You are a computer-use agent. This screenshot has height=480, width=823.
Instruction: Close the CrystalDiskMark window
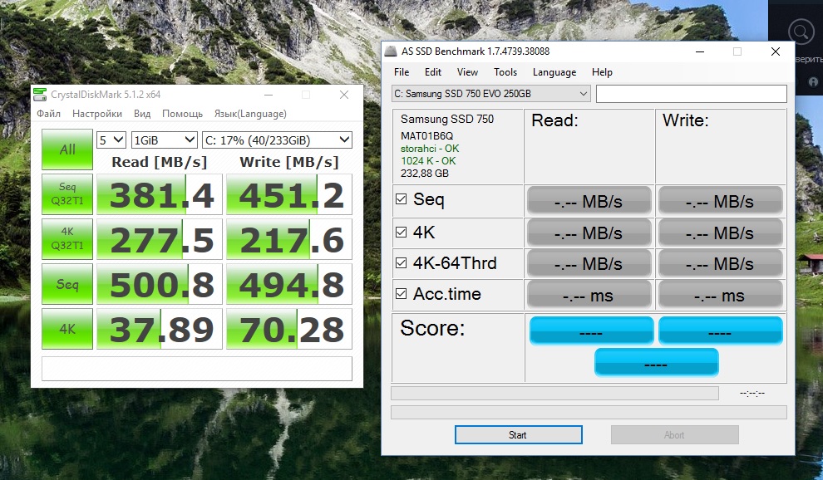(x=344, y=95)
